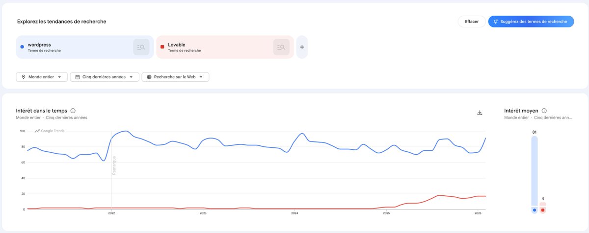The width and height of the screenshot is (589, 233).
Task: Show info for Intérêt dans le temps
Action: pos(73,111)
